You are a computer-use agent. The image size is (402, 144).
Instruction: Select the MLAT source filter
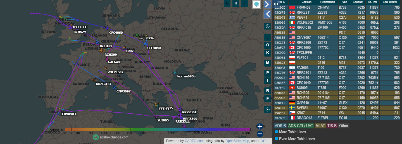pos(320,126)
